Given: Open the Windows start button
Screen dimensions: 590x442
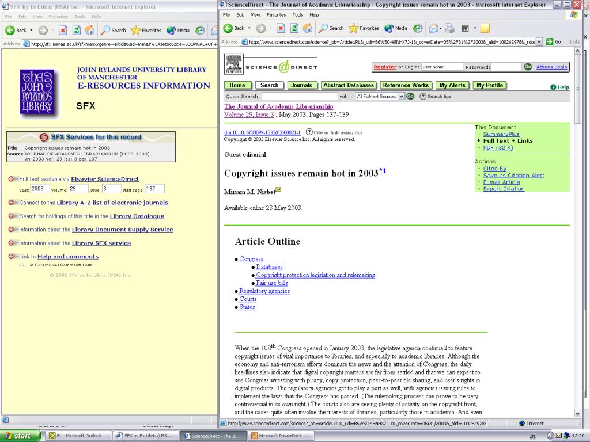Looking at the screenshot, I should tap(21, 436).
